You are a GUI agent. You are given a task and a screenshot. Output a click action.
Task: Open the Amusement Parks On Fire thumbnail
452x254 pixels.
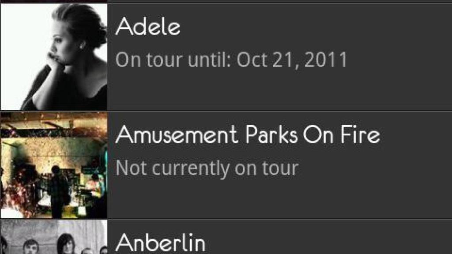(54, 165)
